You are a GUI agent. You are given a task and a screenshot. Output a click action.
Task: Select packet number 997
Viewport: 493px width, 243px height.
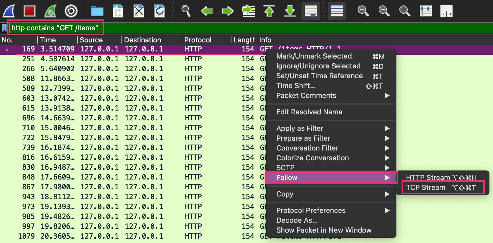pyautogui.click(x=133, y=227)
